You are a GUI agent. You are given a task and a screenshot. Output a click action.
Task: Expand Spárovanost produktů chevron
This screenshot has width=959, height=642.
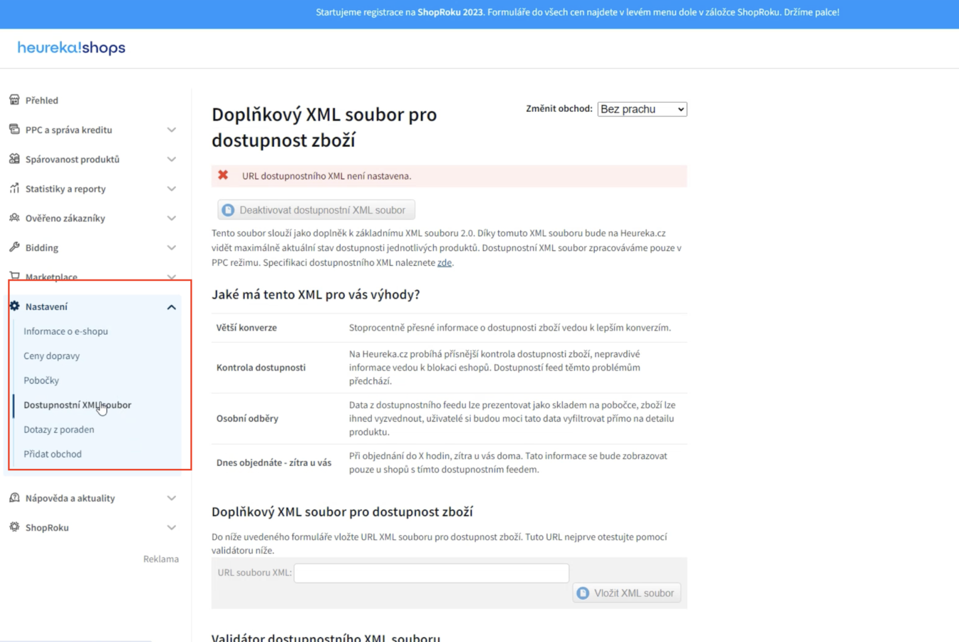coord(171,159)
